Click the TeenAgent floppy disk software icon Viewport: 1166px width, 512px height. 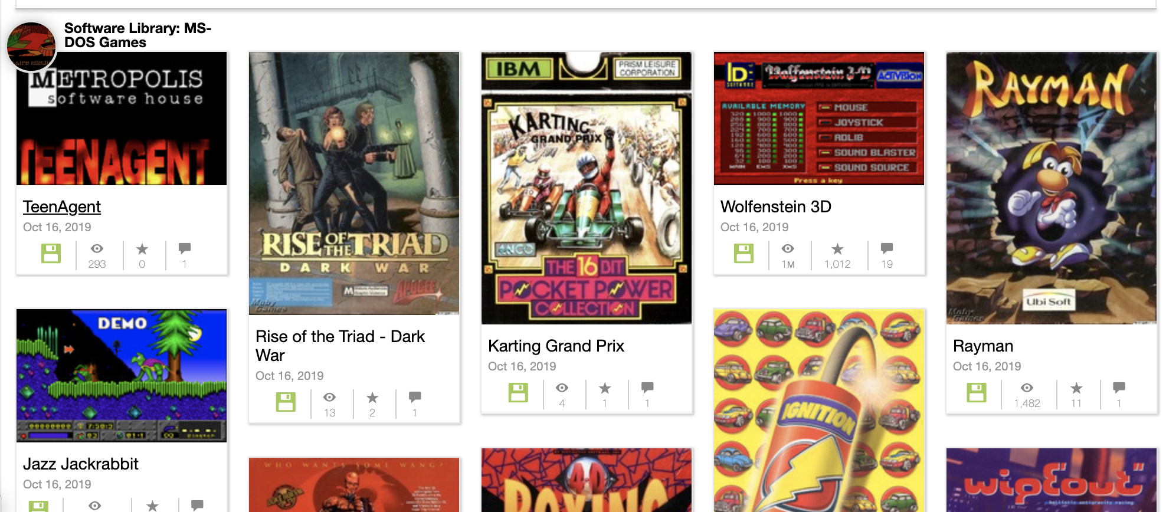click(x=51, y=254)
